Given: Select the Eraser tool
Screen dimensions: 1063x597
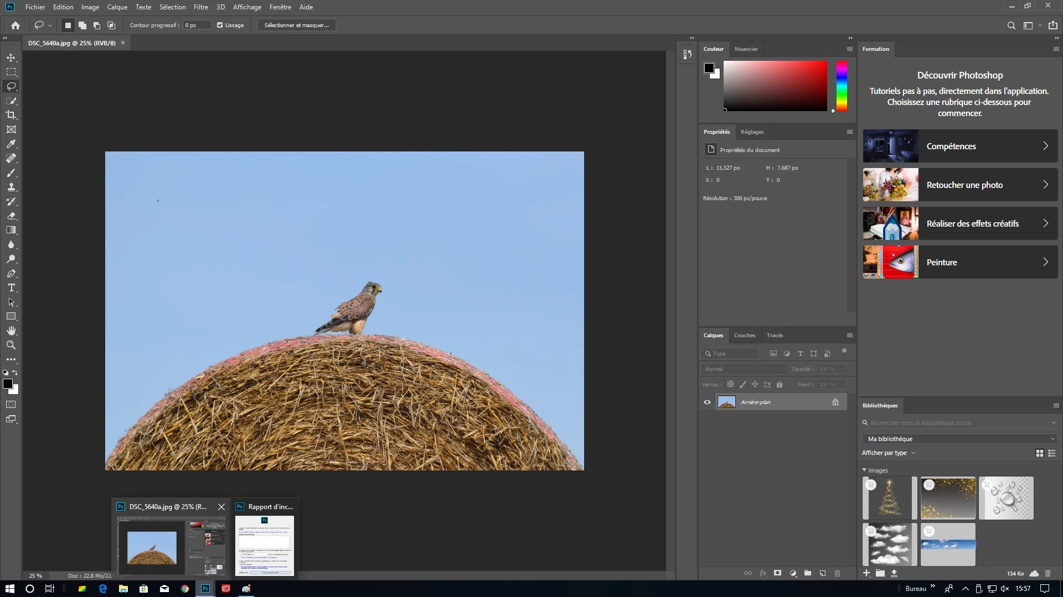Looking at the screenshot, I should click(x=11, y=216).
